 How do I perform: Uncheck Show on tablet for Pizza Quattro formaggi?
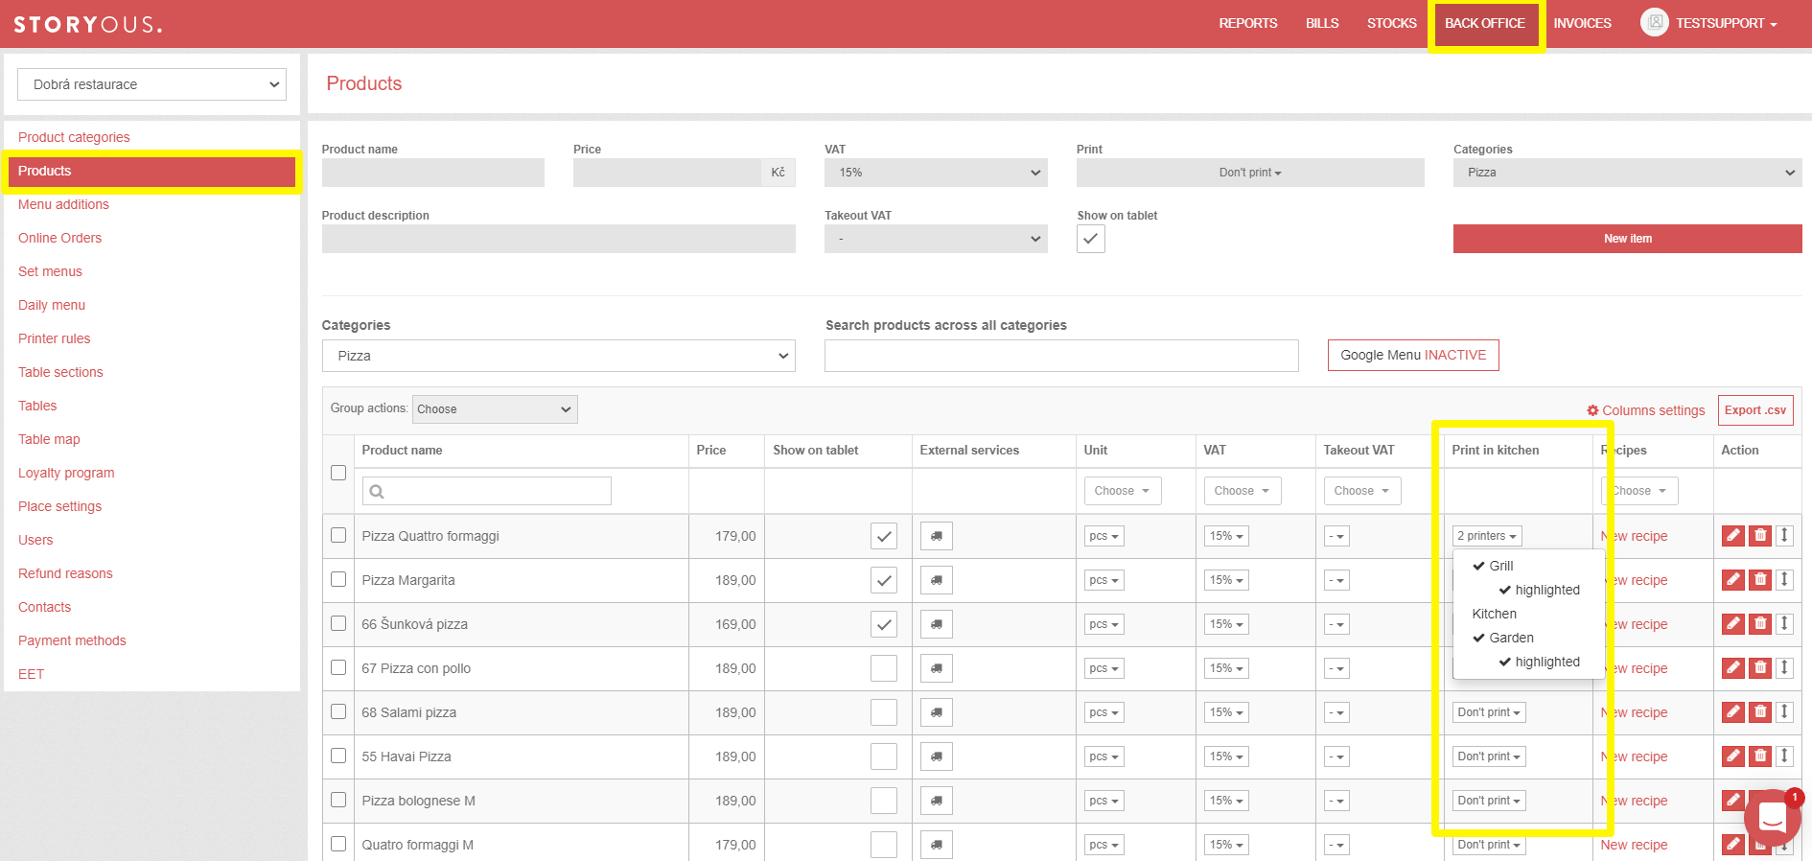884,536
